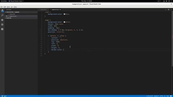Click the Ln 20, Col cursor position indicator
The image size is (173, 97).
pyautogui.click(x=149, y=96)
